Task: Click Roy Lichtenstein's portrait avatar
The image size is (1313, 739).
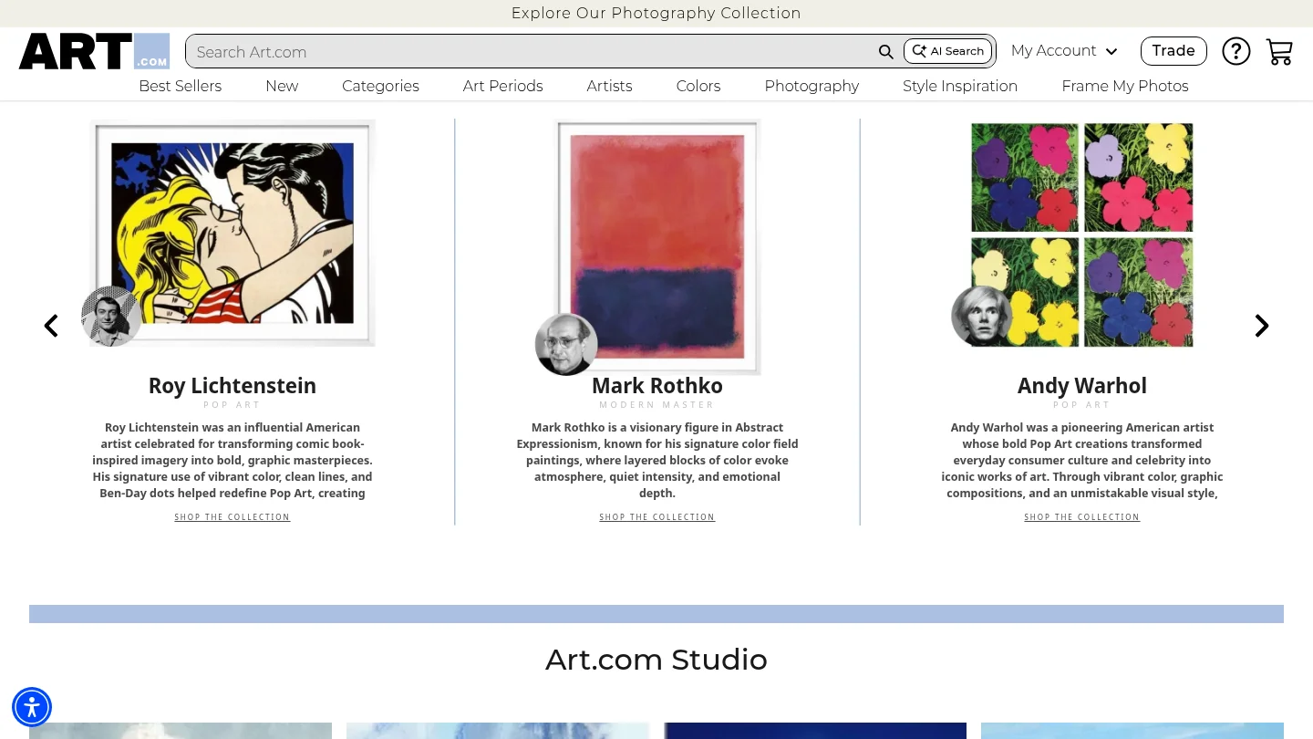Action: 111,317
